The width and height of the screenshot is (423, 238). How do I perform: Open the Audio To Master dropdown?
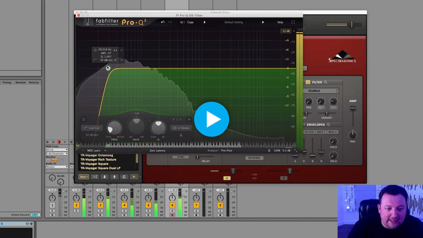click(57, 167)
